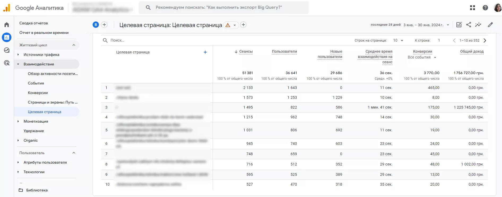The height and width of the screenshot is (197, 502).
Task: Click the 1 225 745,00 грн. revenue cell
Action: [469, 107]
